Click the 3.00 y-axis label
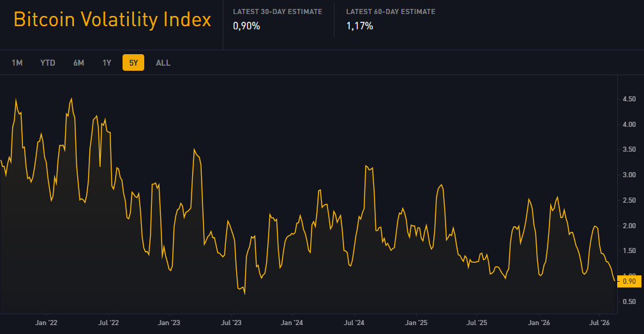The image size is (644, 334). click(x=629, y=175)
